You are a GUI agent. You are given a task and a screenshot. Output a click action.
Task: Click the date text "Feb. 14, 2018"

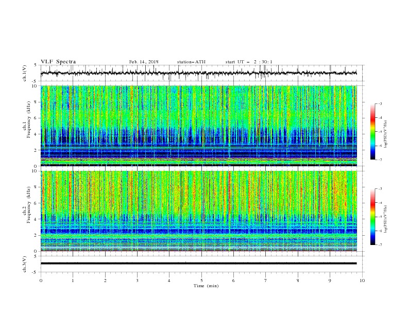click(144, 62)
